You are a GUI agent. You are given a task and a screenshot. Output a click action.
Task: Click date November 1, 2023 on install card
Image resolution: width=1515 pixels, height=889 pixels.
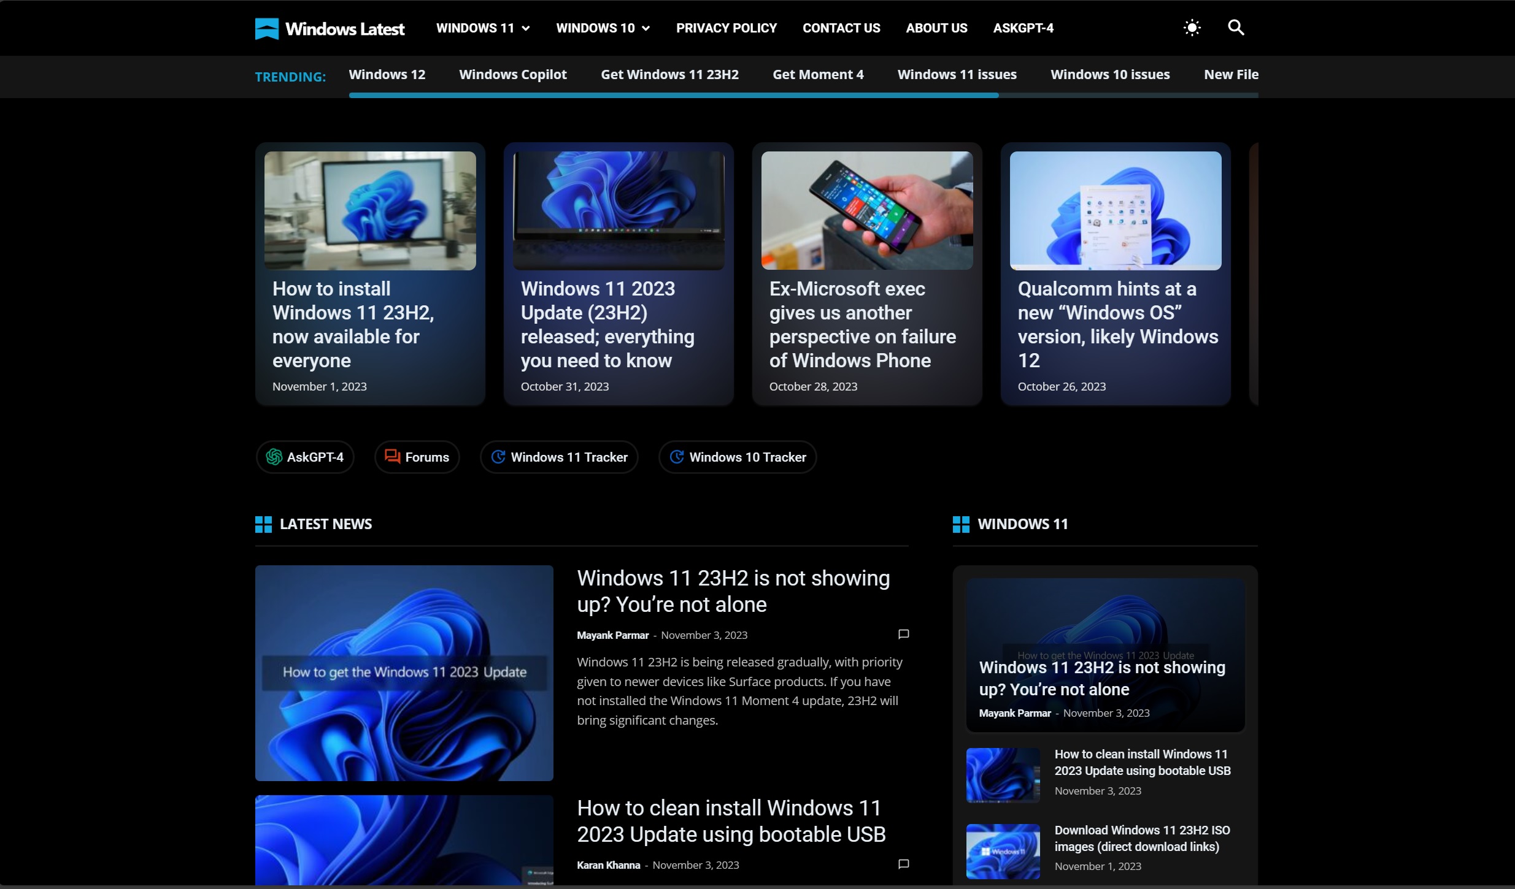319,386
